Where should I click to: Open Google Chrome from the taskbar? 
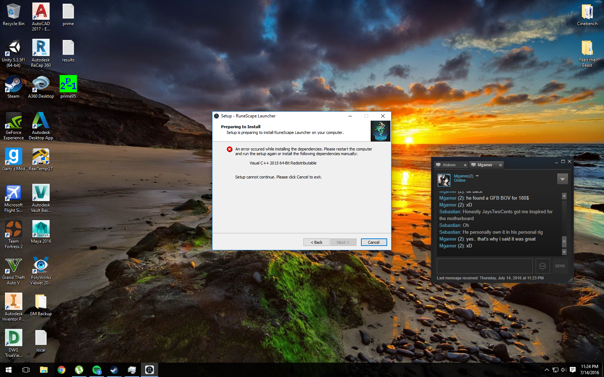(61, 370)
